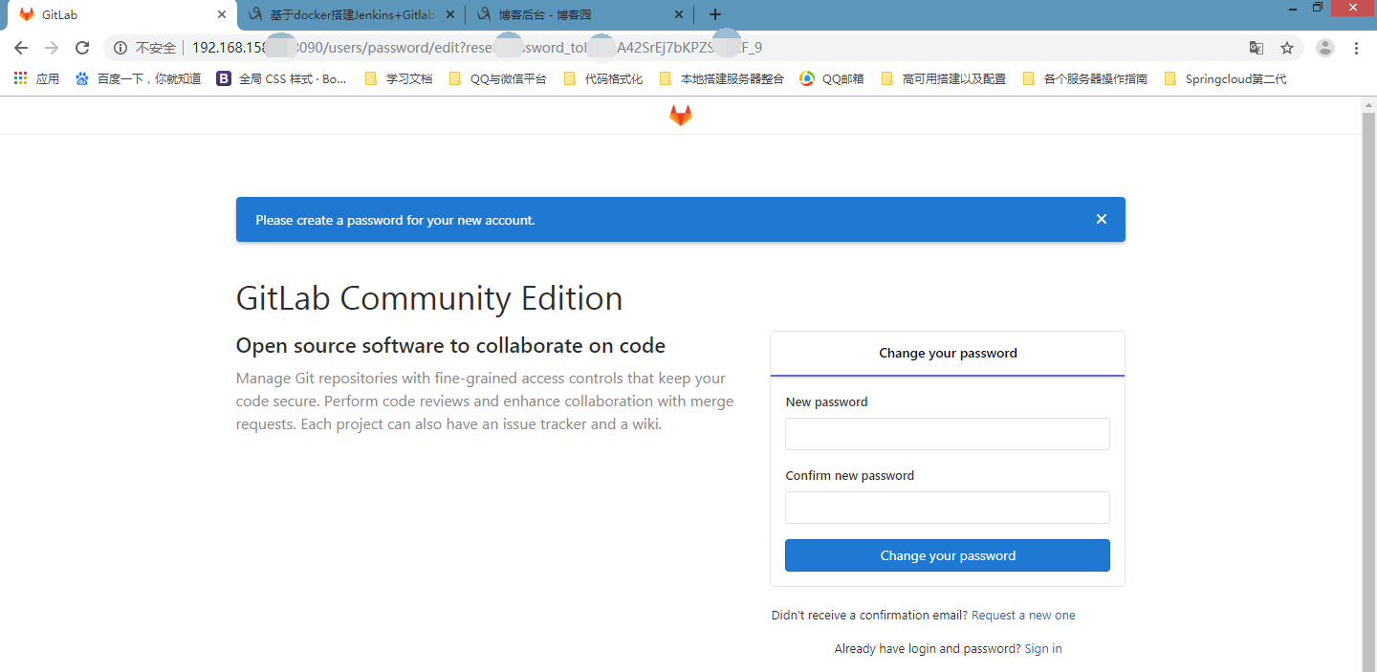The image size is (1377, 672).
Task: Click the 'Confirm new password' field label
Action: tap(850, 476)
